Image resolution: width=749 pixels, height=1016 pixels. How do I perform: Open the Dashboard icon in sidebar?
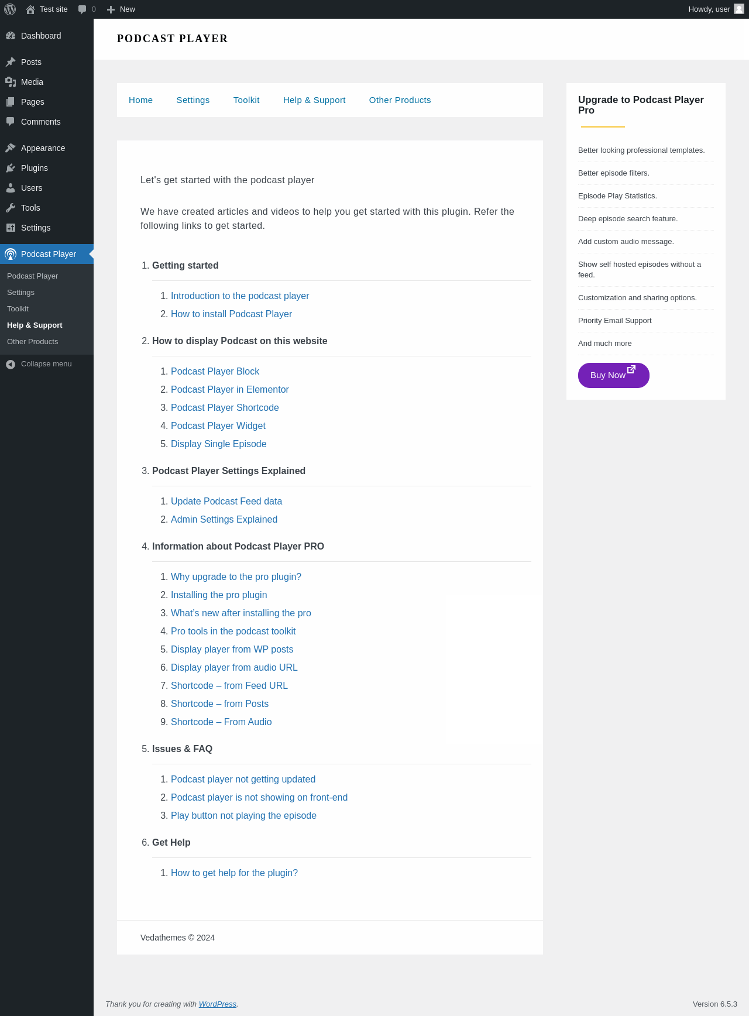(x=11, y=36)
